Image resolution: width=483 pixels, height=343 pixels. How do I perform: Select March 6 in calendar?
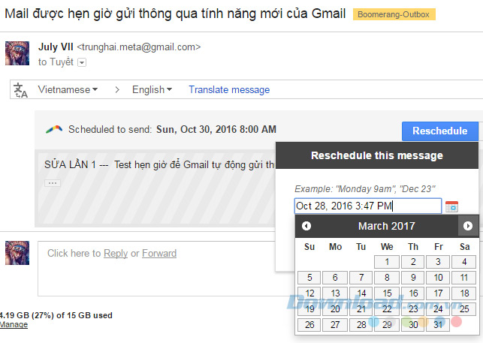[335, 278]
